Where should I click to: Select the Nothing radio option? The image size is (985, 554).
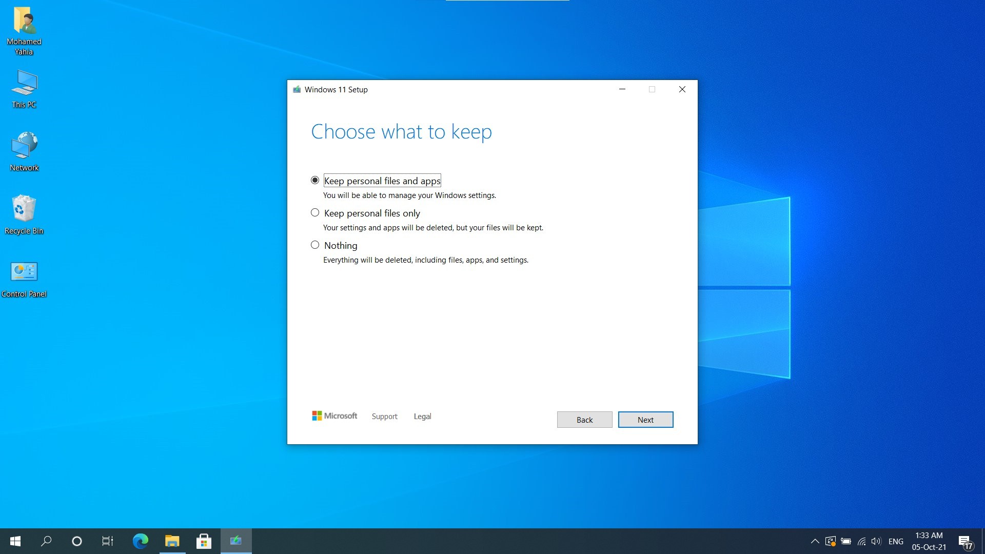pyautogui.click(x=315, y=245)
